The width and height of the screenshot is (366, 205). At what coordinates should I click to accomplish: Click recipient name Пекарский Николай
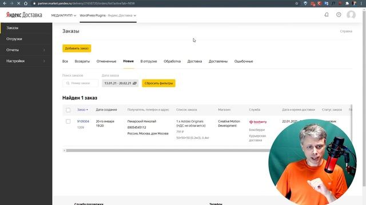(142, 121)
